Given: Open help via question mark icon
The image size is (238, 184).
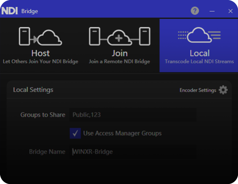Looking at the screenshot, I should coord(195,11).
